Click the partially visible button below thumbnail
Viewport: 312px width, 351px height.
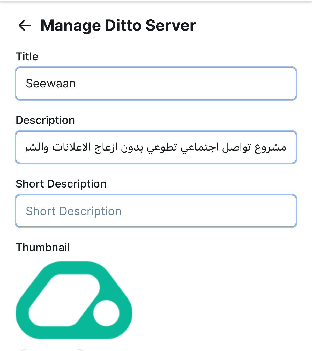point(52,350)
